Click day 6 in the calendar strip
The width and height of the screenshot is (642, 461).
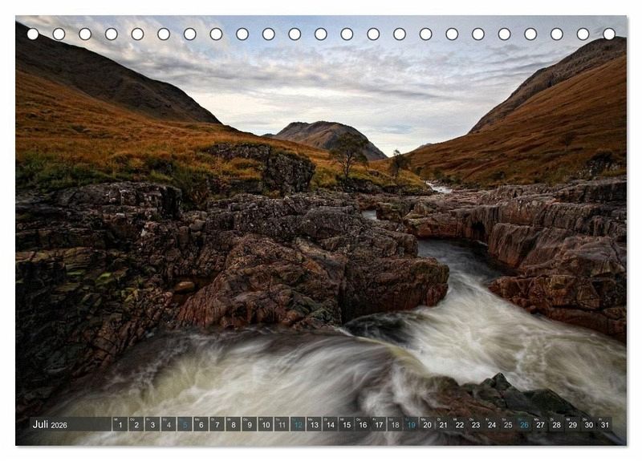click(x=201, y=424)
